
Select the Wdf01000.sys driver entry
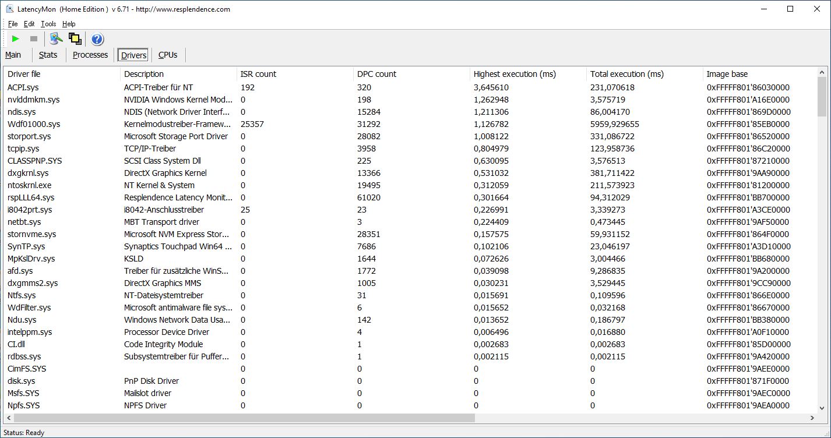point(410,124)
